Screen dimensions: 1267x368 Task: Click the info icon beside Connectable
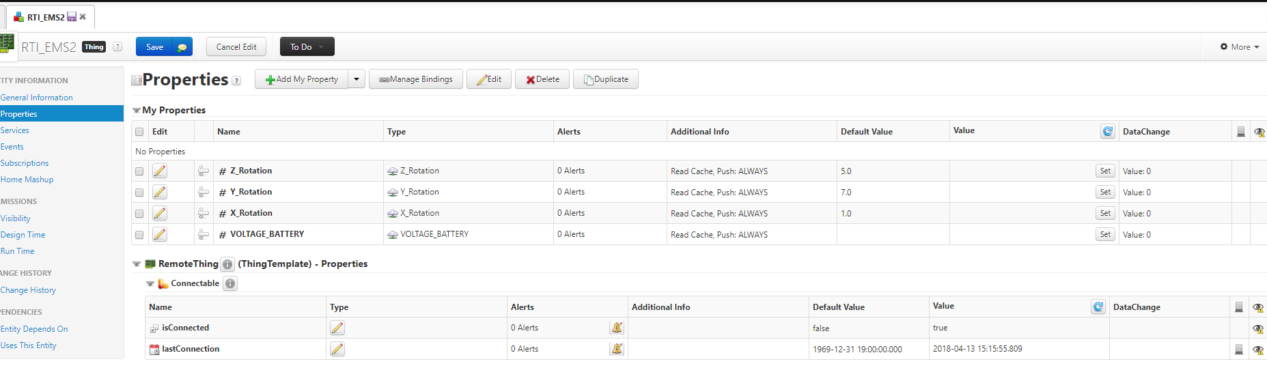click(230, 284)
